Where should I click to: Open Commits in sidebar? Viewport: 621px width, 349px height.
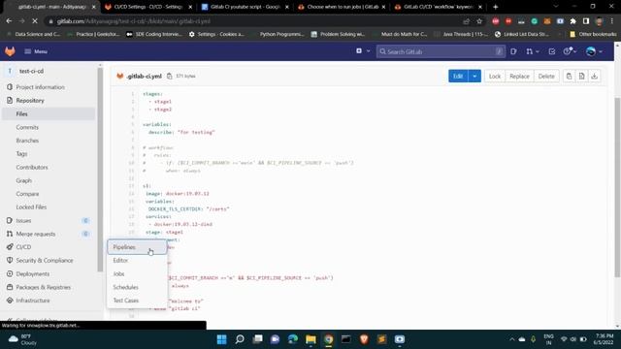27,127
